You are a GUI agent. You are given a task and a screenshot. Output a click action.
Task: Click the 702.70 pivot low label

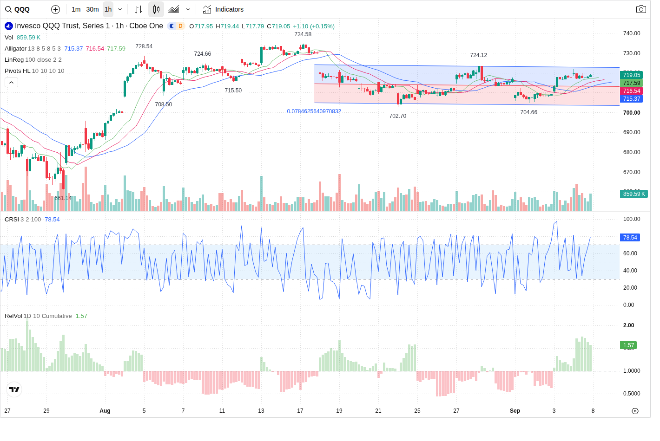tap(398, 116)
